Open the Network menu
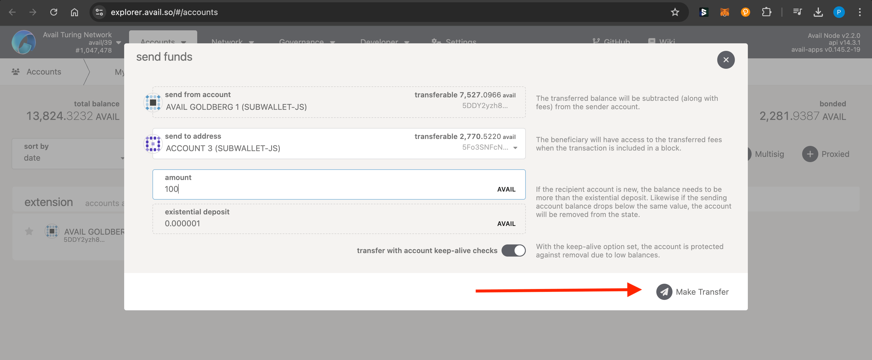872x360 pixels. (232, 42)
